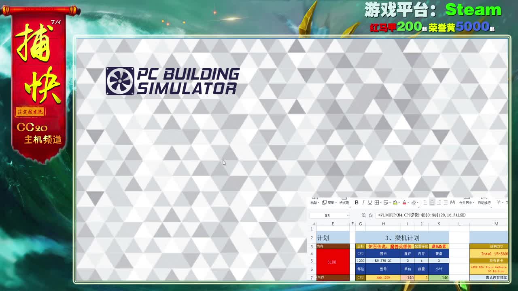Click 自动换行 wrap text button

(484, 202)
